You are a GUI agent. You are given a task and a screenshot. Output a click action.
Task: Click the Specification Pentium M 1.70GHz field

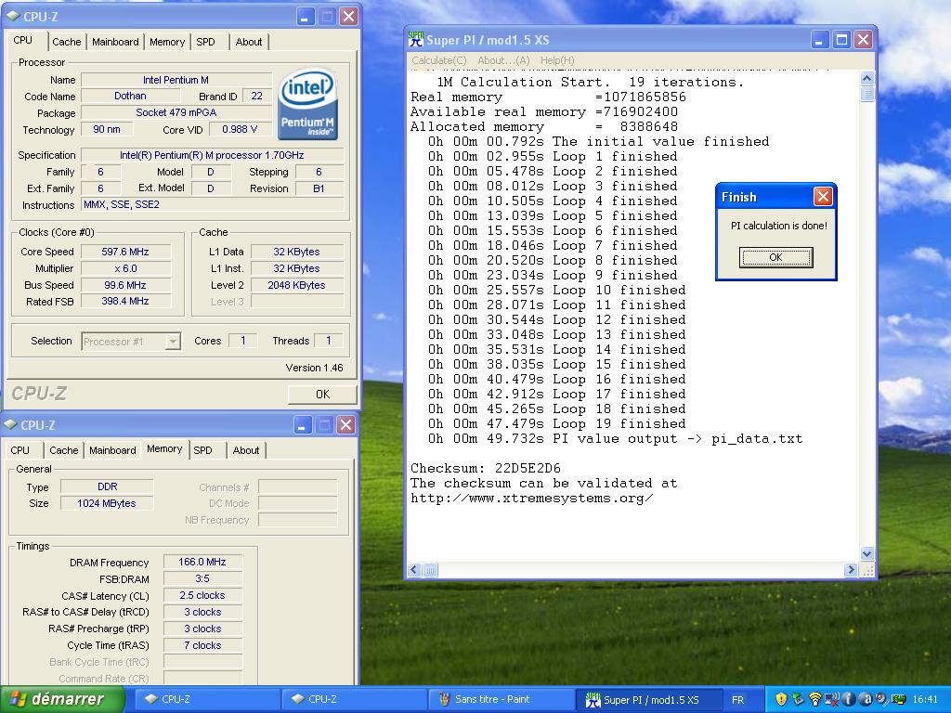[213, 155]
